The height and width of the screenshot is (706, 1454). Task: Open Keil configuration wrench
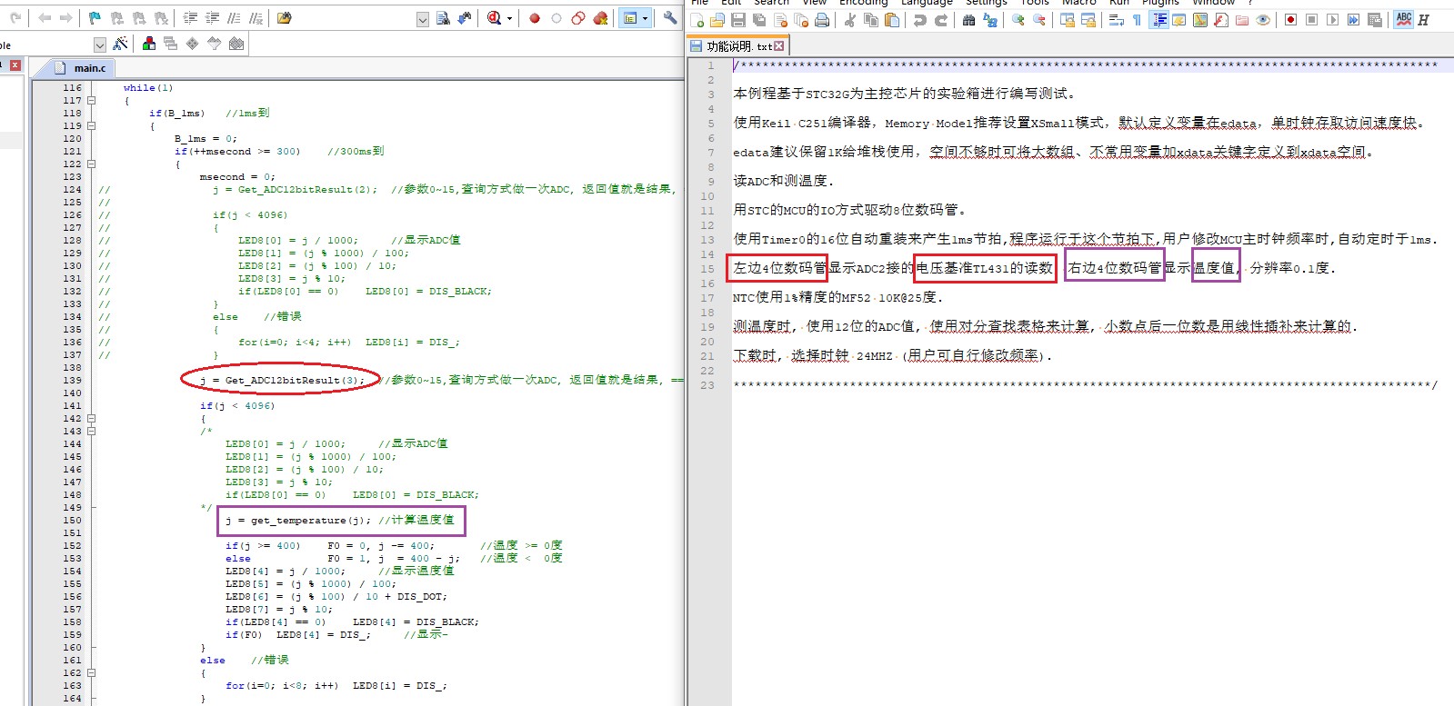(670, 18)
